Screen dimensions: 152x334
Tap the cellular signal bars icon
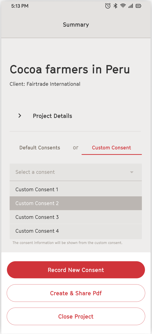(131, 6)
